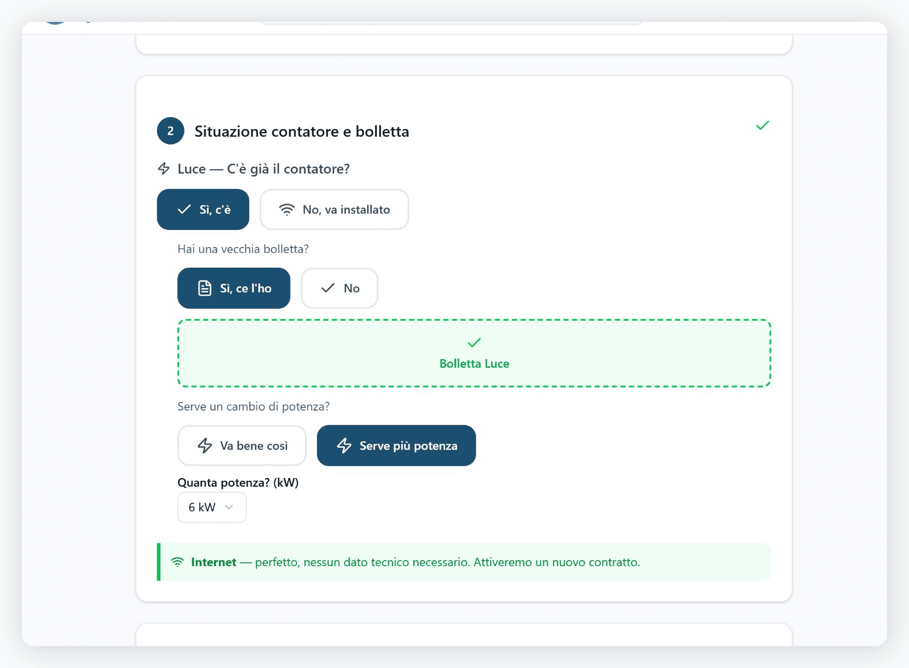Choose 'No, va installato' meter option
This screenshot has height=668, width=909.
pyautogui.click(x=334, y=210)
